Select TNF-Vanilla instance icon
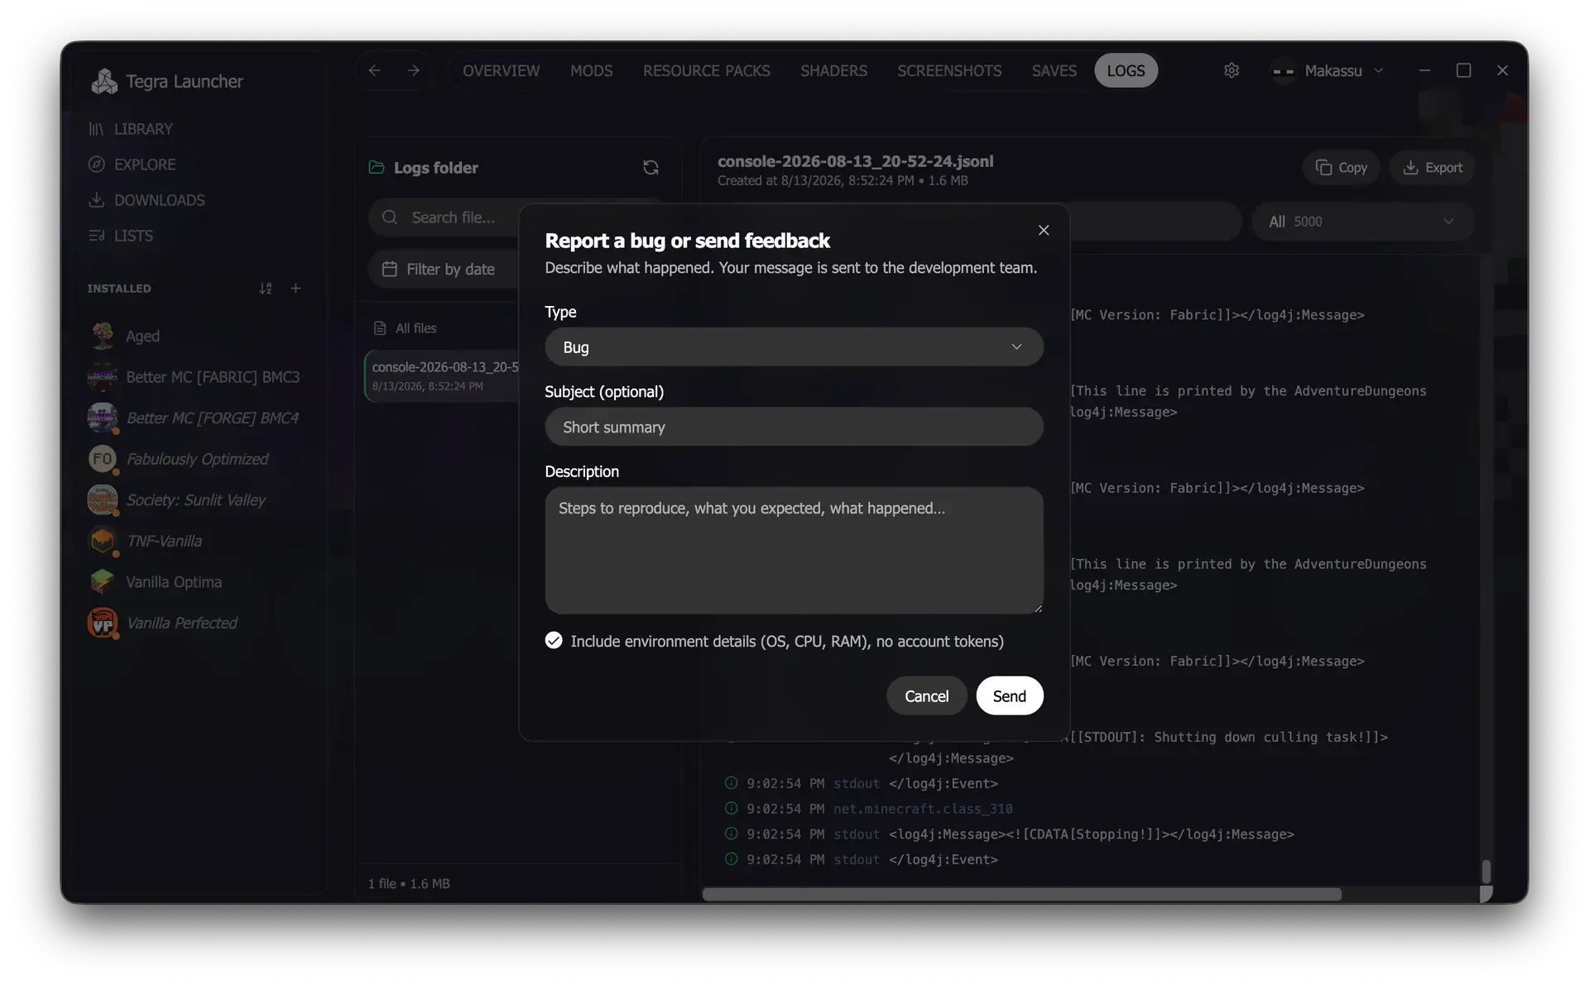 click(103, 541)
